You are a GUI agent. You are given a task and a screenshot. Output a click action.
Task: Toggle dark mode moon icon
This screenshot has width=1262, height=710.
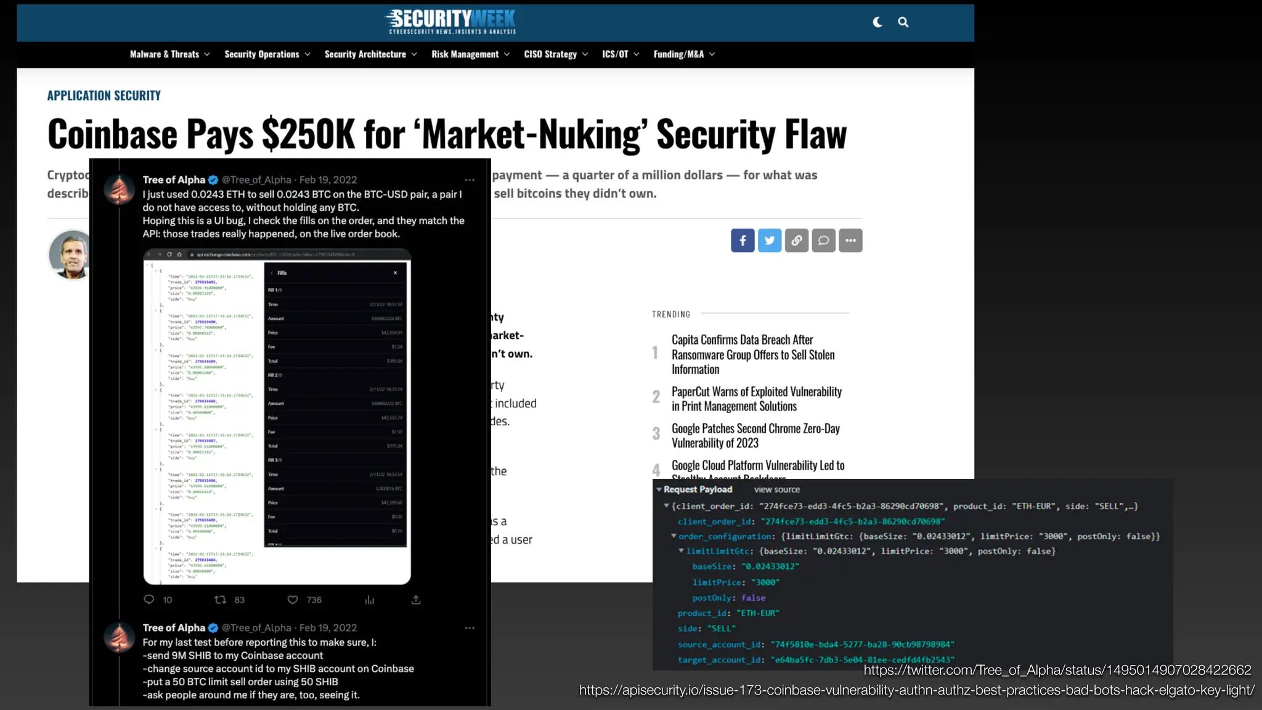coord(877,22)
